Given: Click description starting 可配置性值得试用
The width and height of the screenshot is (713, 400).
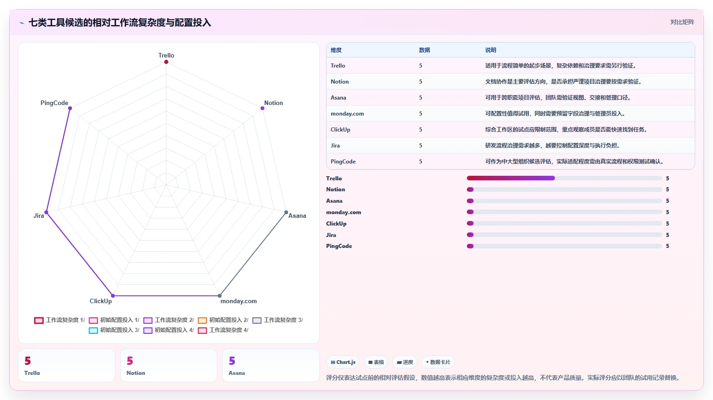Looking at the screenshot, I should pyautogui.click(x=555, y=114).
